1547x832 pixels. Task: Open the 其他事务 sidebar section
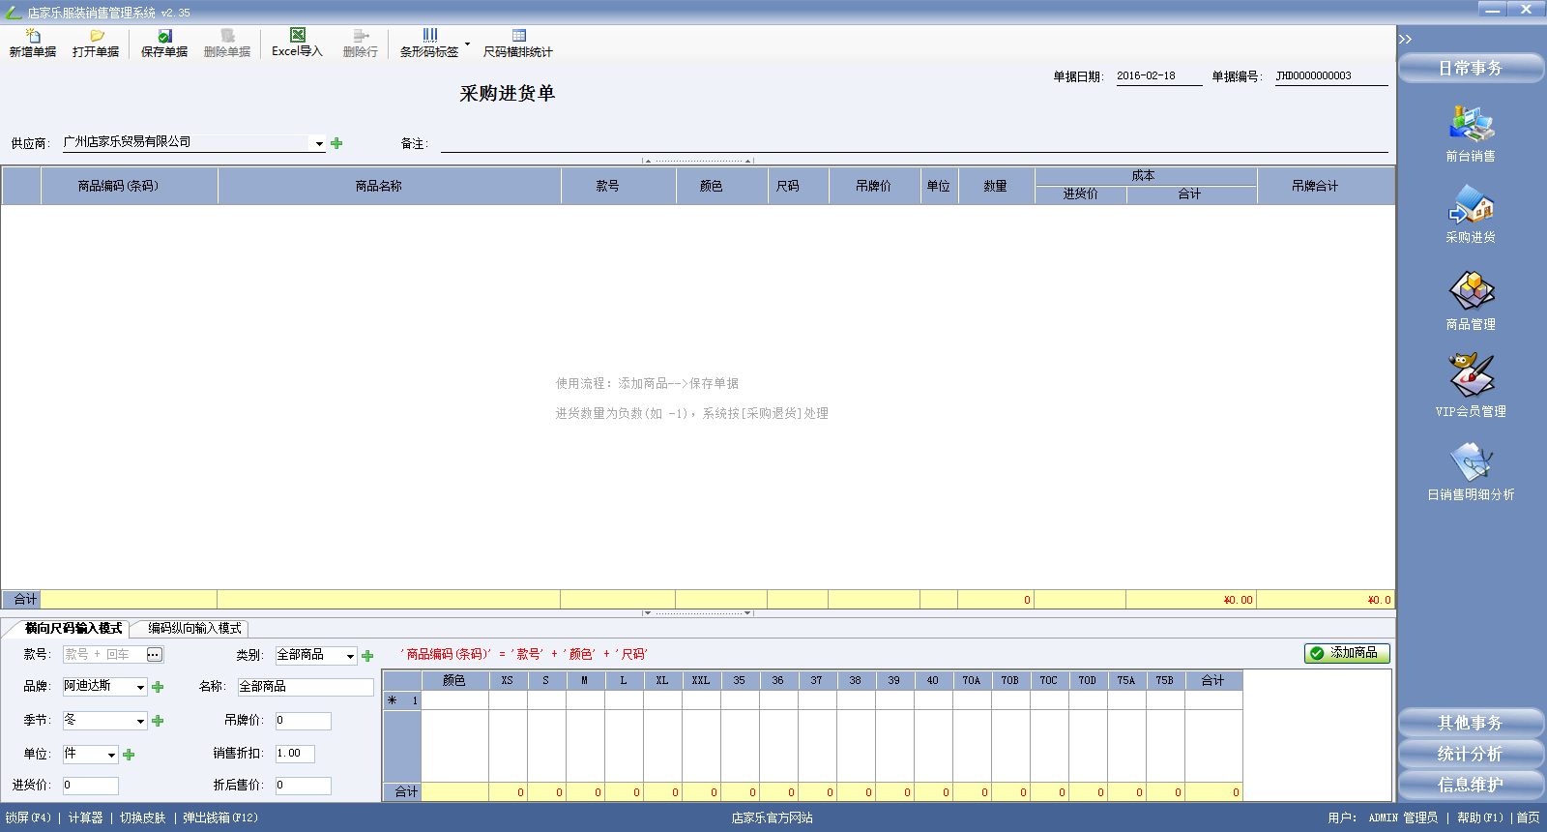click(1471, 723)
